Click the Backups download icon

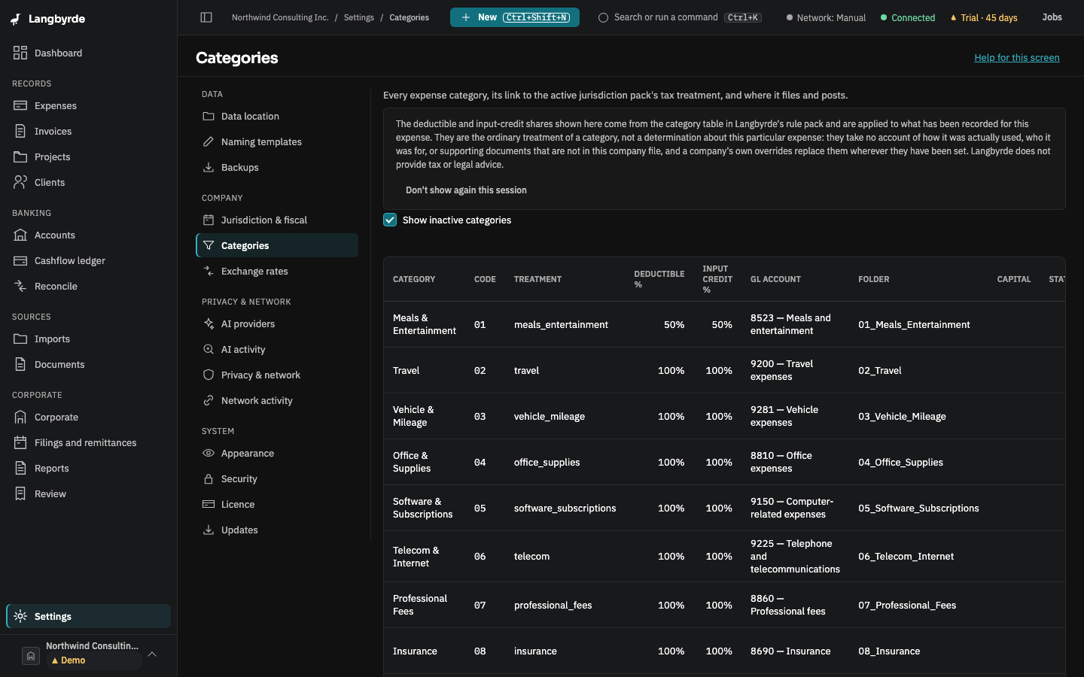tap(209, 167)
